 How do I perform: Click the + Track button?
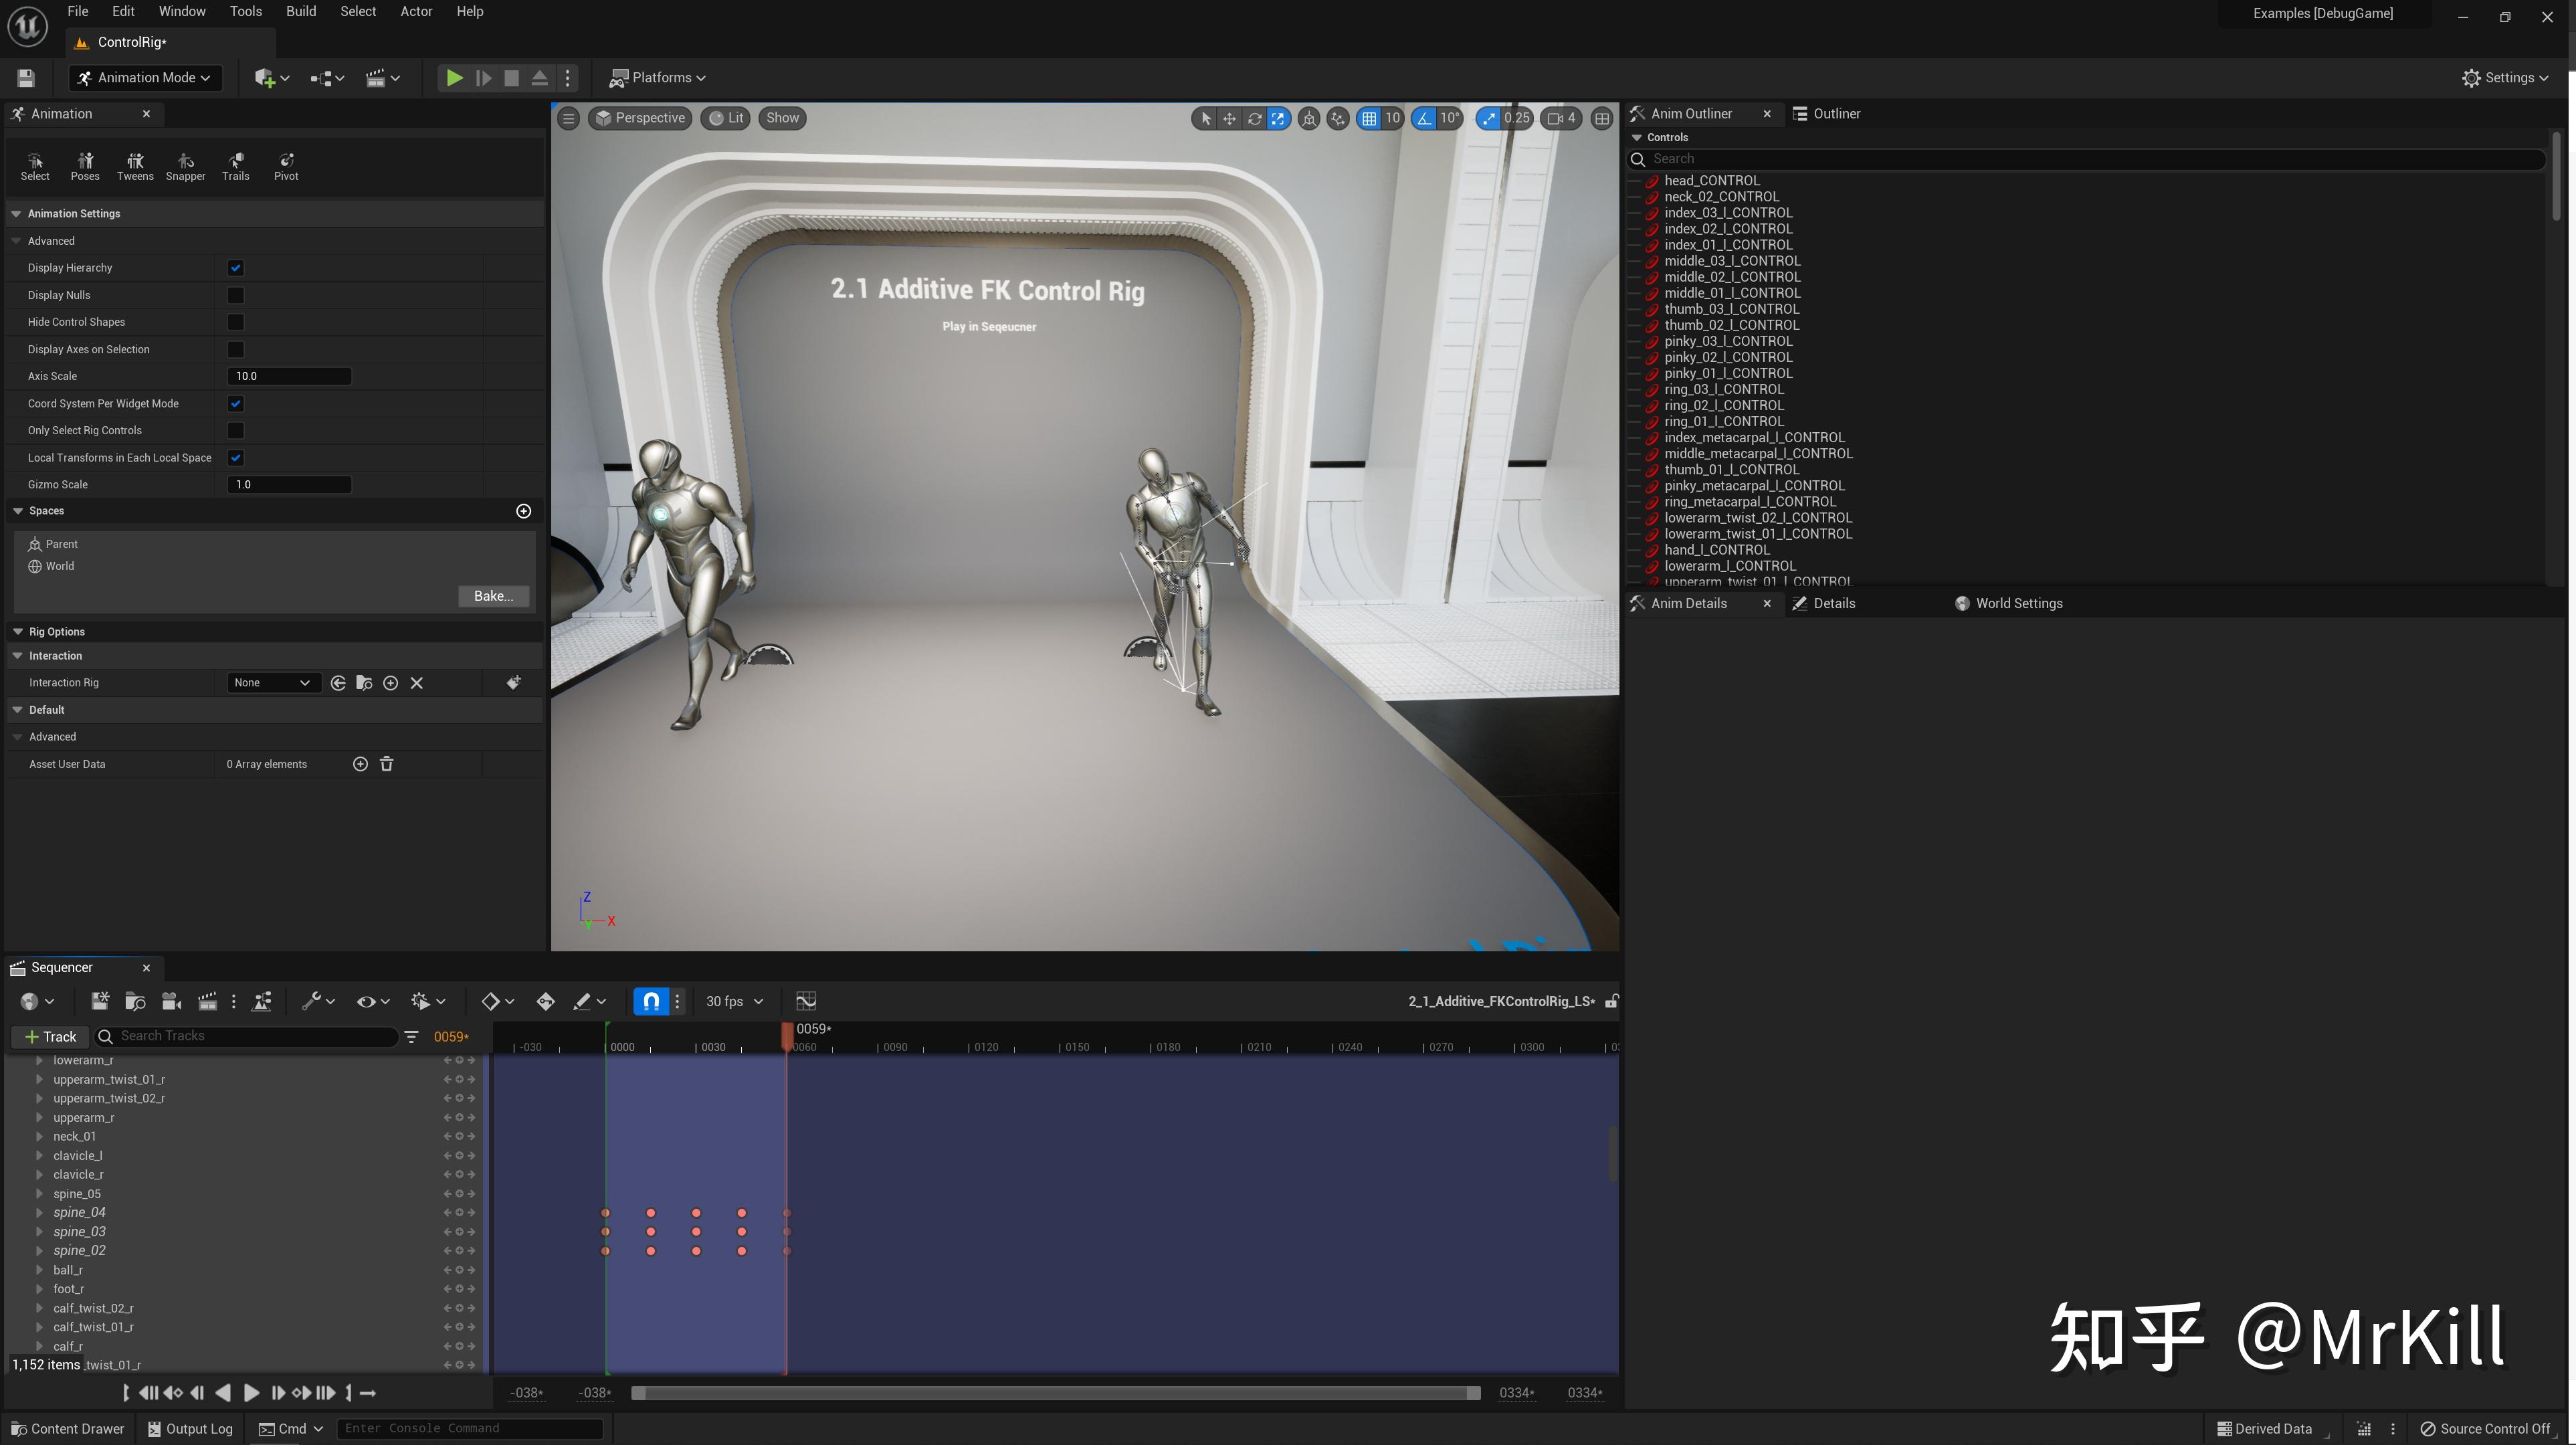tap(51, 1037)
